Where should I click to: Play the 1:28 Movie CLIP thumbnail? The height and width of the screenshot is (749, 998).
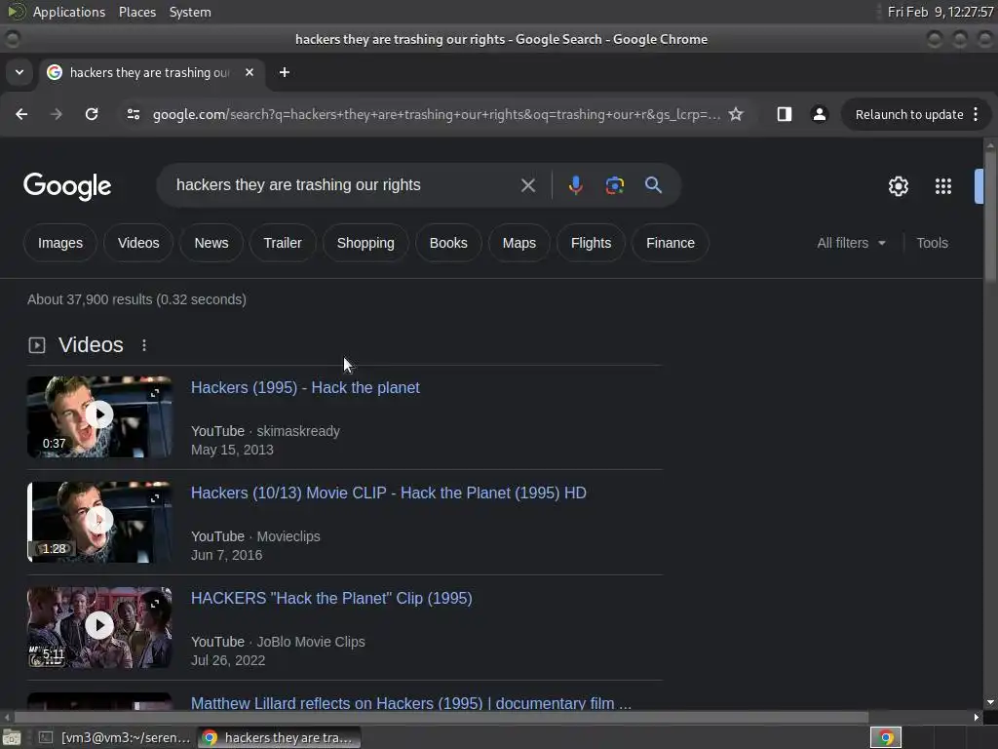99,522
